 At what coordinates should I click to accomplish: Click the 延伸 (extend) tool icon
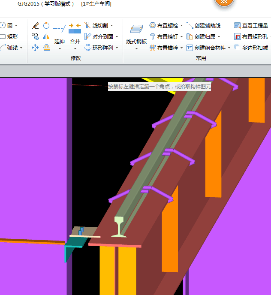click(60, 29)
